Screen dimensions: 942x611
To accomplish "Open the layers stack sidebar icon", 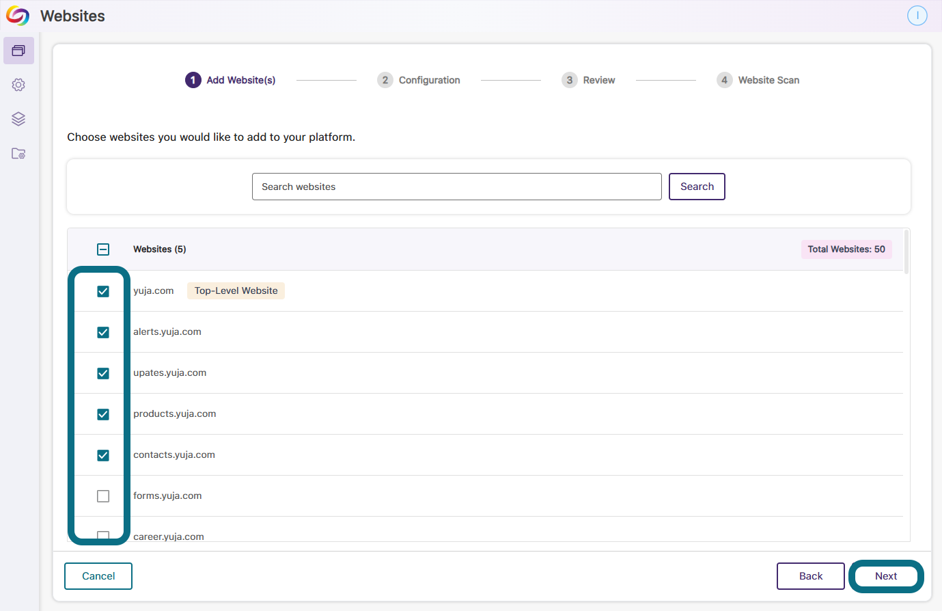I will (18, 119).
